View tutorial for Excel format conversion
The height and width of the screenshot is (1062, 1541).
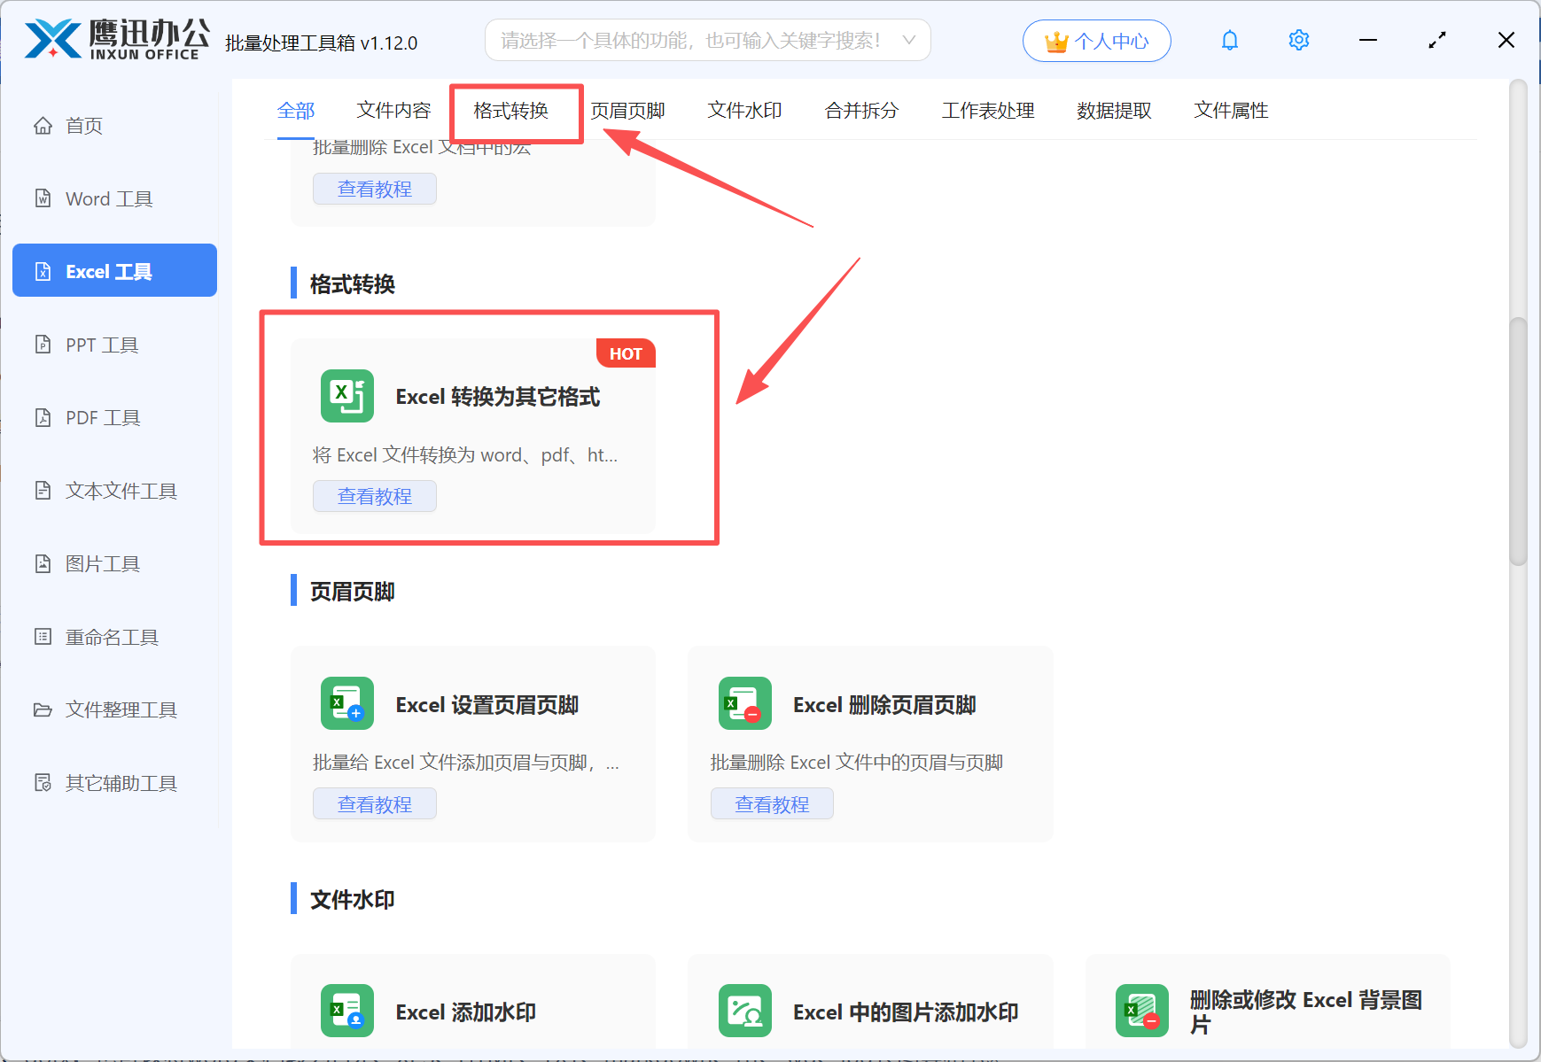374,496
